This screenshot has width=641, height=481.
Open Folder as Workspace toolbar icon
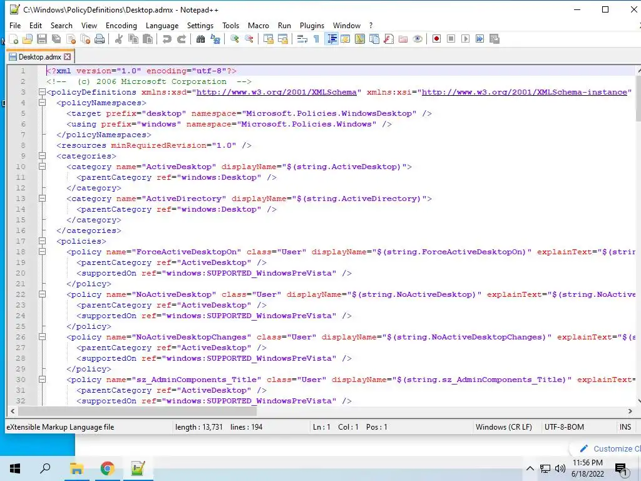(x=403, y=39)
